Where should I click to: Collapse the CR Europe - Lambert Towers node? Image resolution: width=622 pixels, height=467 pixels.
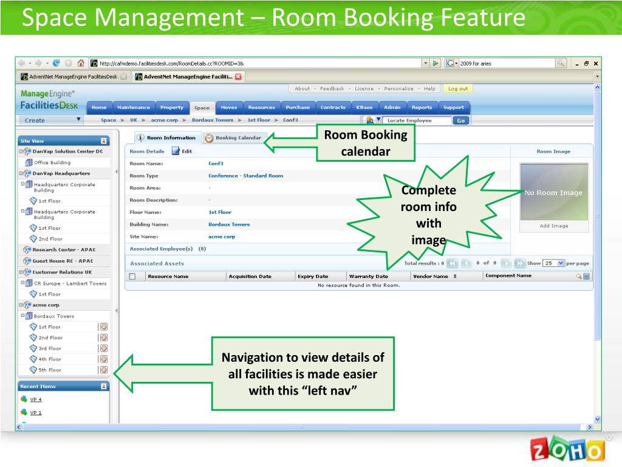pos(23,283)
